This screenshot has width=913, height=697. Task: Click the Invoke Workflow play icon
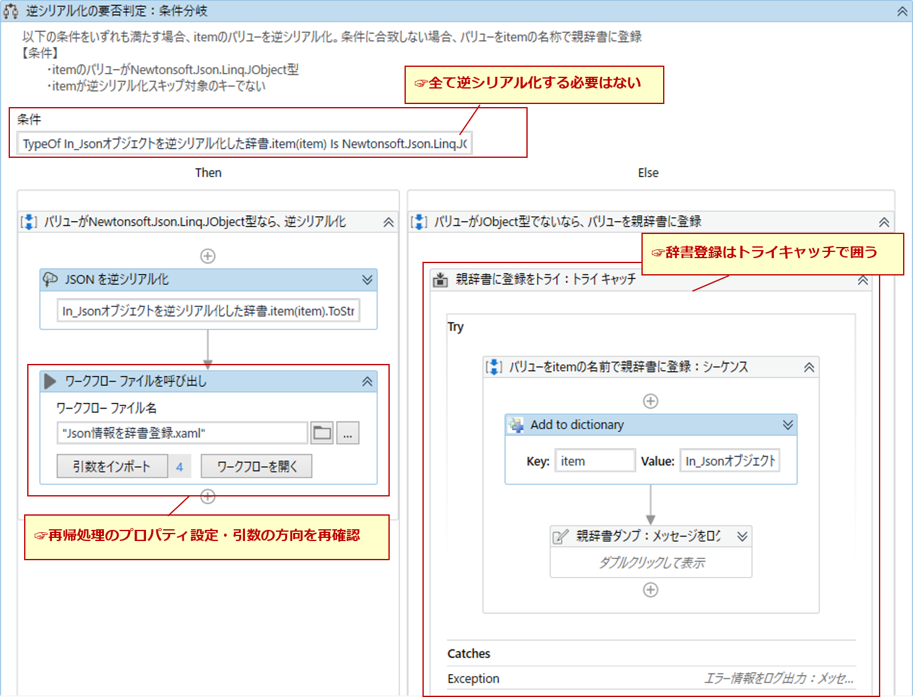click(x=51, y=381)
